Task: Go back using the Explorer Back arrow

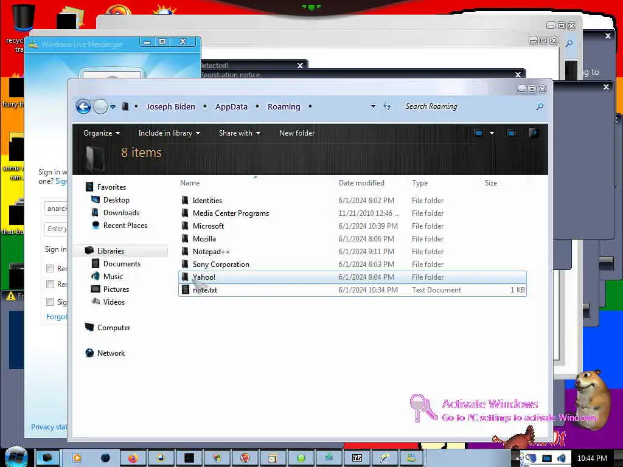Action: coord(83,106)
